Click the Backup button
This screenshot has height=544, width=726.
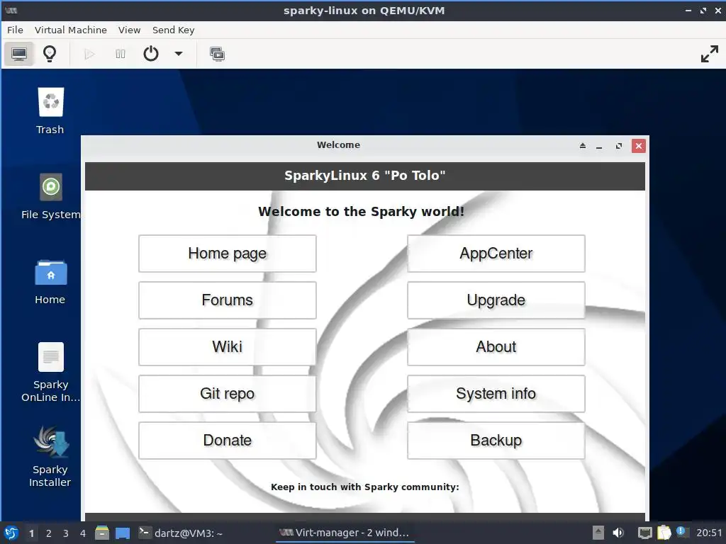coord(496,441)
